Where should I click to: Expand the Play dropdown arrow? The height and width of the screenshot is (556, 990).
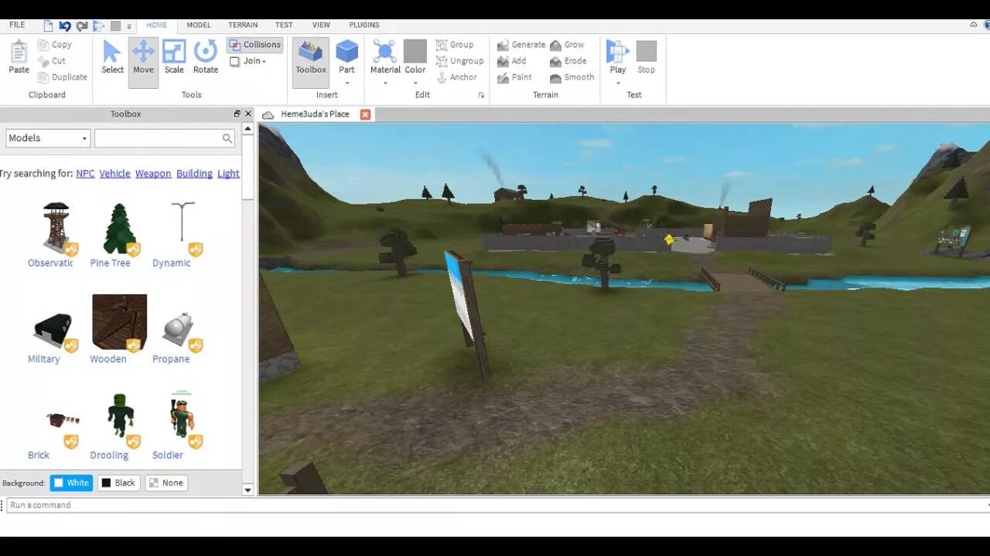point(617,82)
